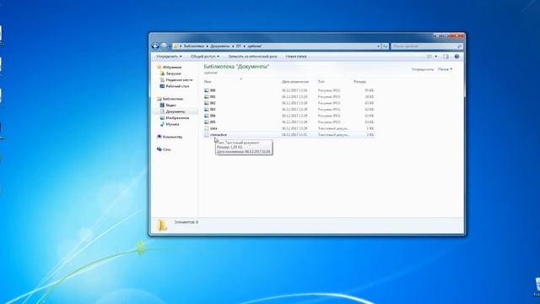540x304 pixels.
Task: Select the Библиотеки node in the navigation pane
Action: [x=173, y=99]
